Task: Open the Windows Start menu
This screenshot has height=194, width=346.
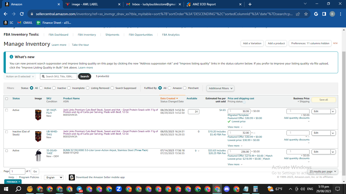Action: pos(6,189)
